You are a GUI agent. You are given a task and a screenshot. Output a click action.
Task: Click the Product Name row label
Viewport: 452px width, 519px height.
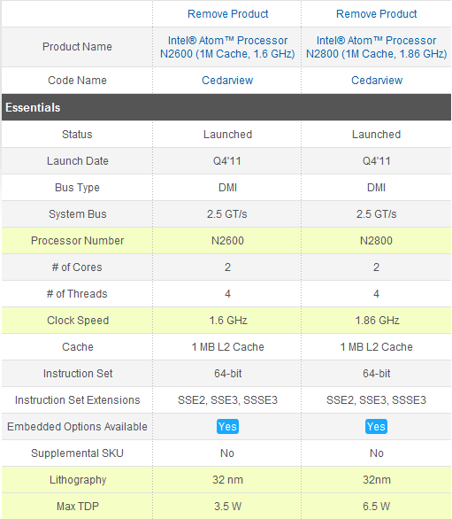77,47
